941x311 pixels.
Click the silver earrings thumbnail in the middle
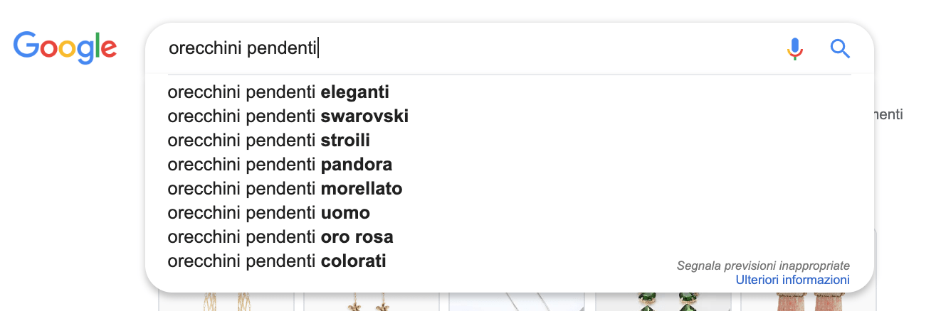pyautogui.click(x=516, y=302)
